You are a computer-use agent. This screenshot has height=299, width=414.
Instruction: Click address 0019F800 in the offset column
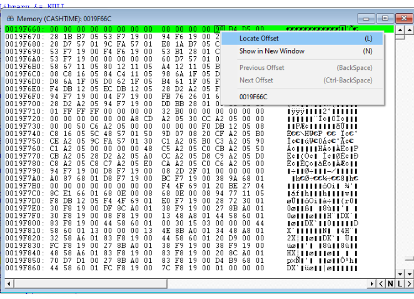pyautogui.click(x=23, y=223)
